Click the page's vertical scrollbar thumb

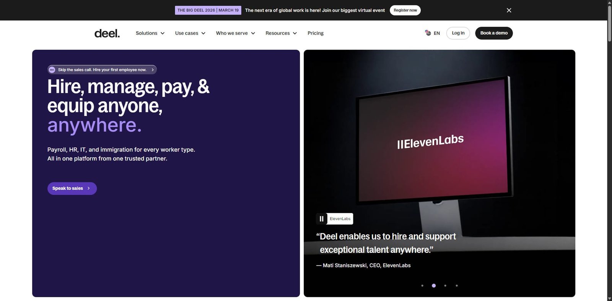pyautogui.click(x=609, y=23)
